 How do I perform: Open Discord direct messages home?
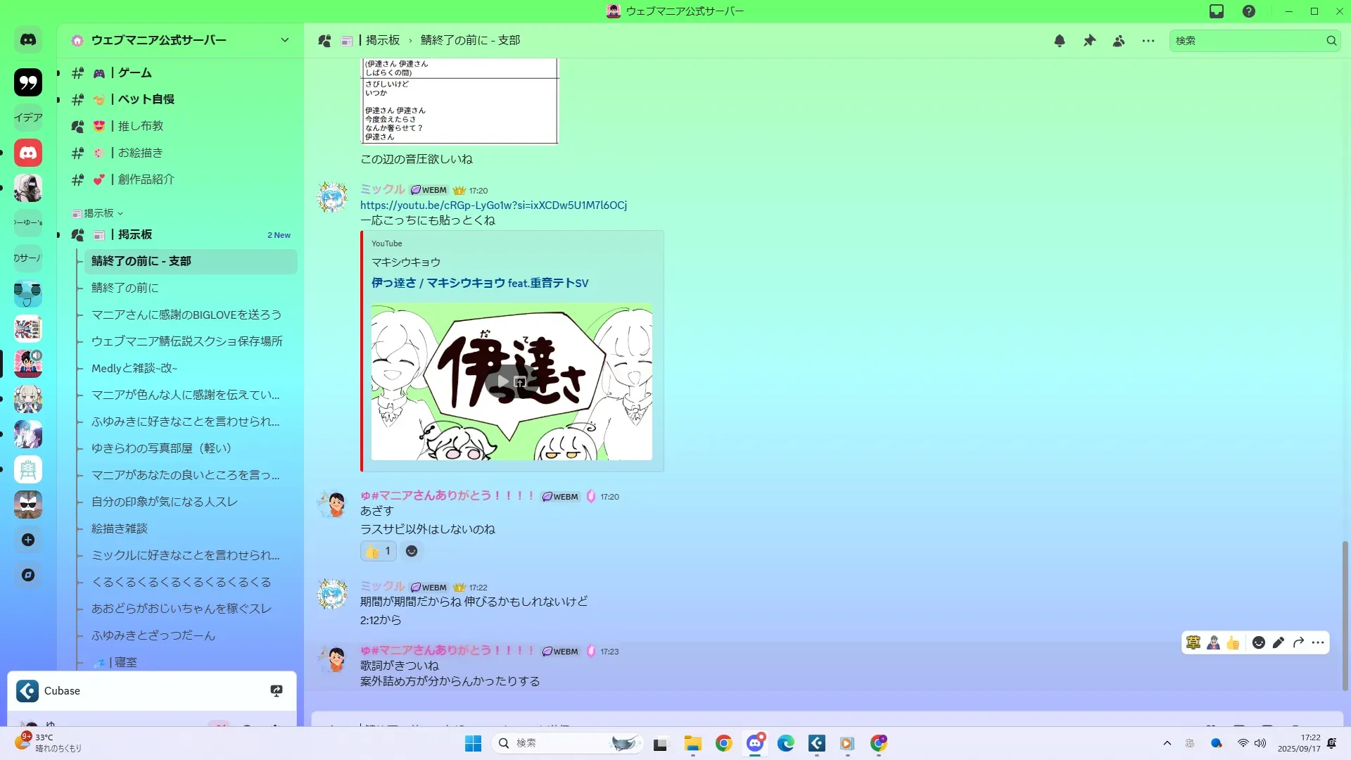(28, 40)
